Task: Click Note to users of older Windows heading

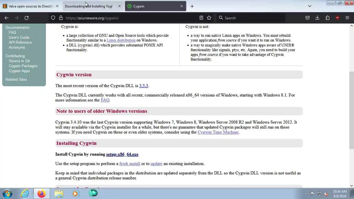Action: 102,111
